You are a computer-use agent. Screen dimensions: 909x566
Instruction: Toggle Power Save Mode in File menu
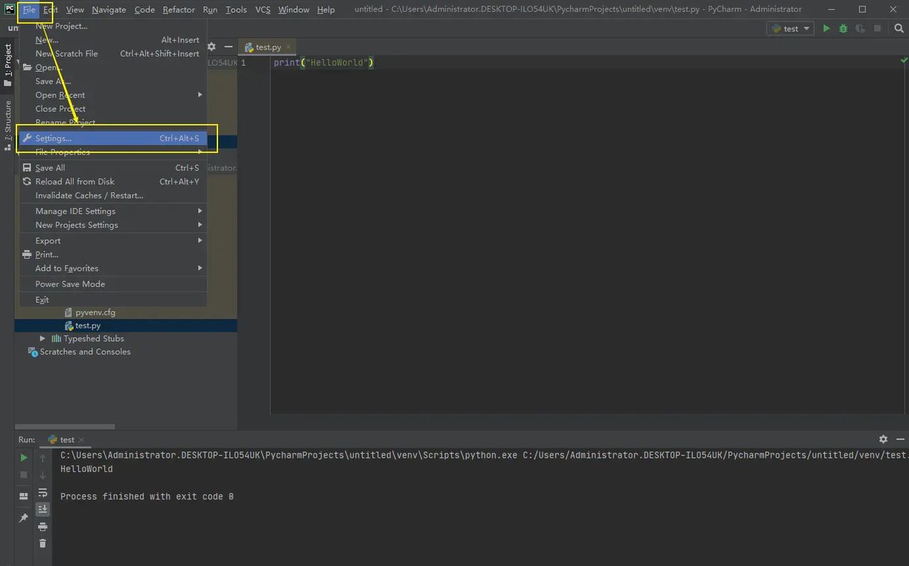[x=70, y=284]
